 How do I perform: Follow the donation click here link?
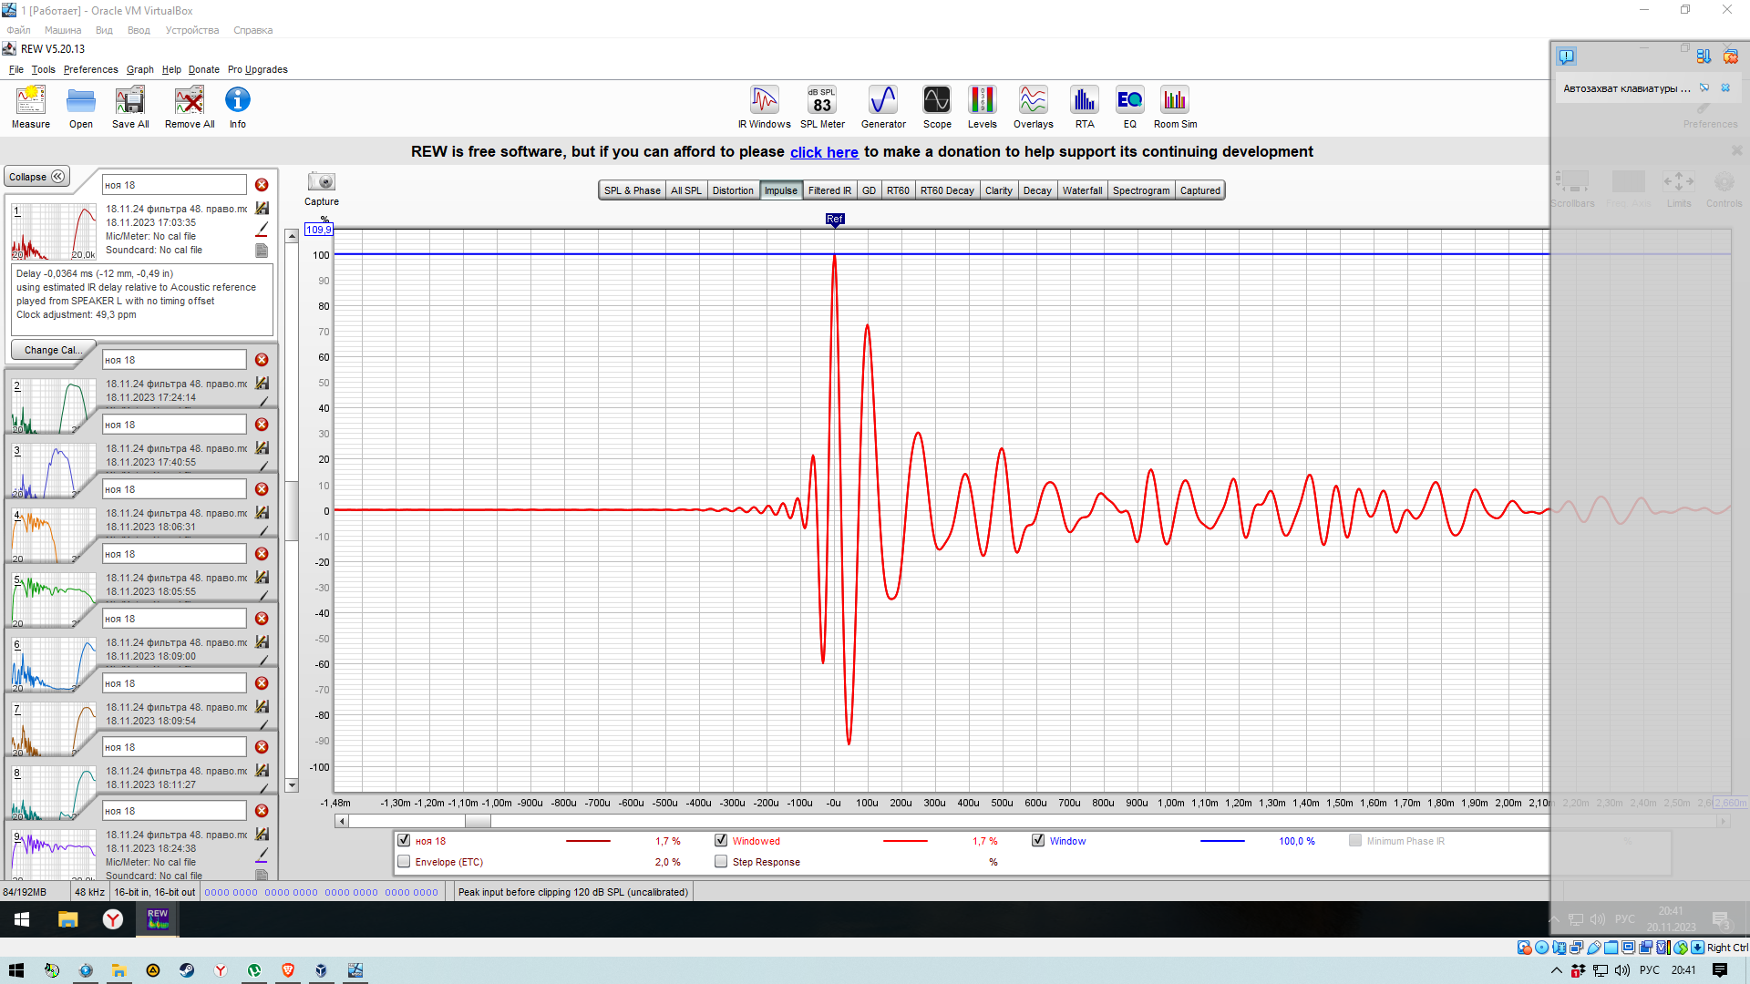pos(824,152)
